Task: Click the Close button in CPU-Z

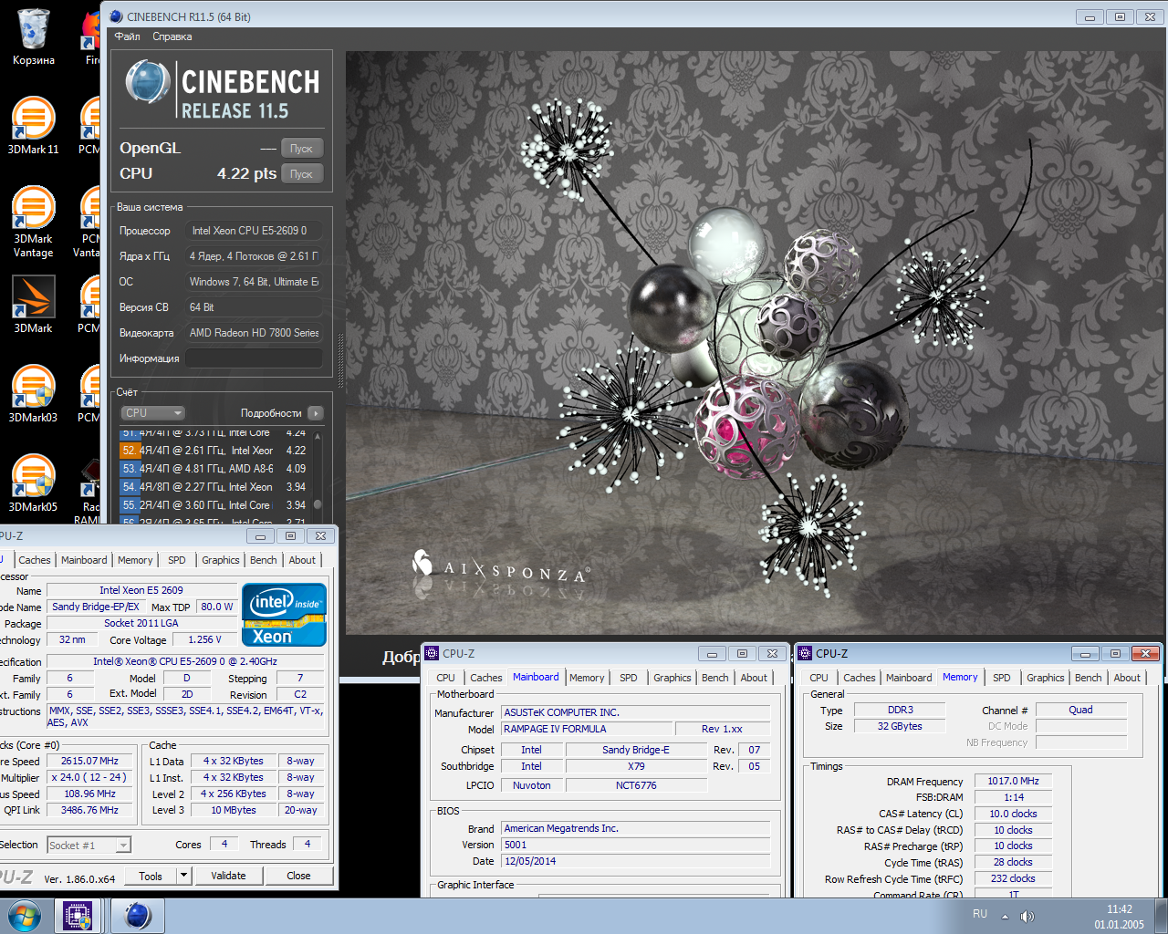Action: (x=298, y=876)
